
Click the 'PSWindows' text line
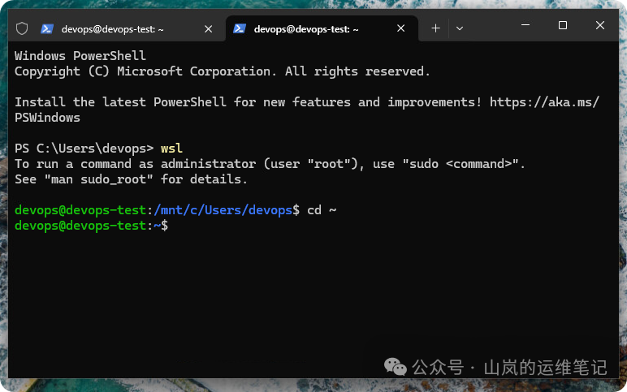tap(48, 118)
